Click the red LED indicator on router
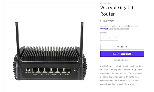Viewport: 154px width, 92px height. tap(72, 69)
